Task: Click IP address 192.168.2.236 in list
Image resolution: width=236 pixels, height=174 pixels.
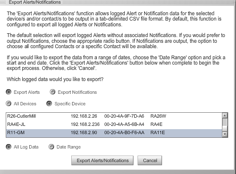Action: (x=85, y=124)
